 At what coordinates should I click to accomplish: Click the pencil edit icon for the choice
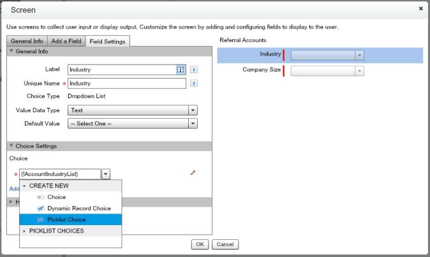pyautogui.click(x=193, y=173)
